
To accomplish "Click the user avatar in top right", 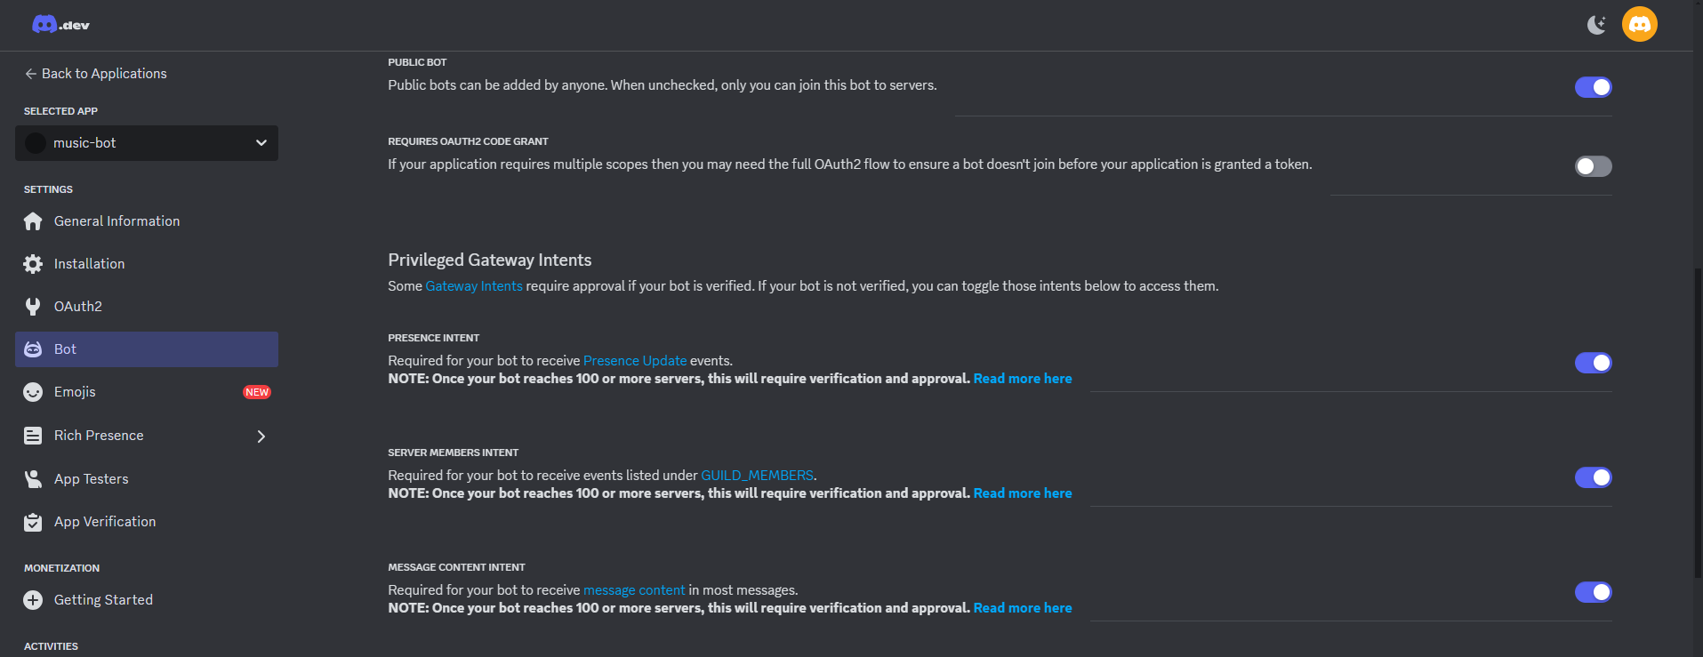I will (1639, 24).
